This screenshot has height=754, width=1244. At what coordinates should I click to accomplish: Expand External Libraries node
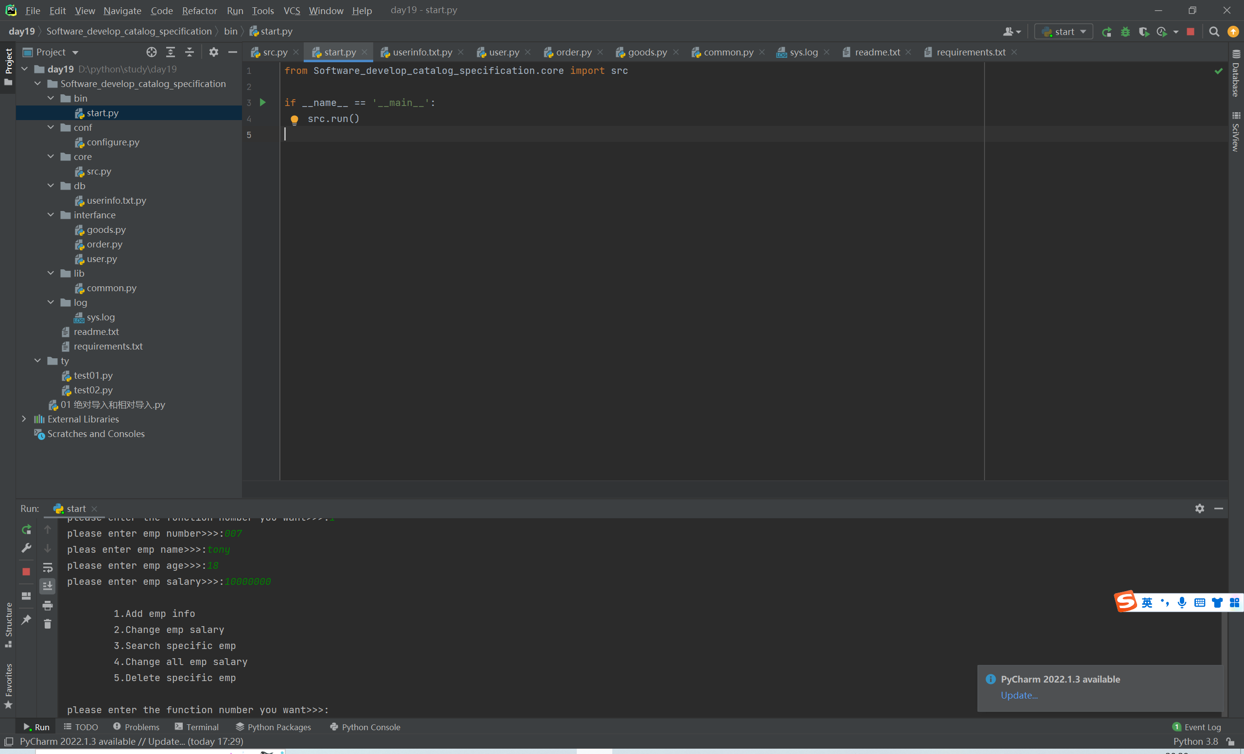coord(24,419)
